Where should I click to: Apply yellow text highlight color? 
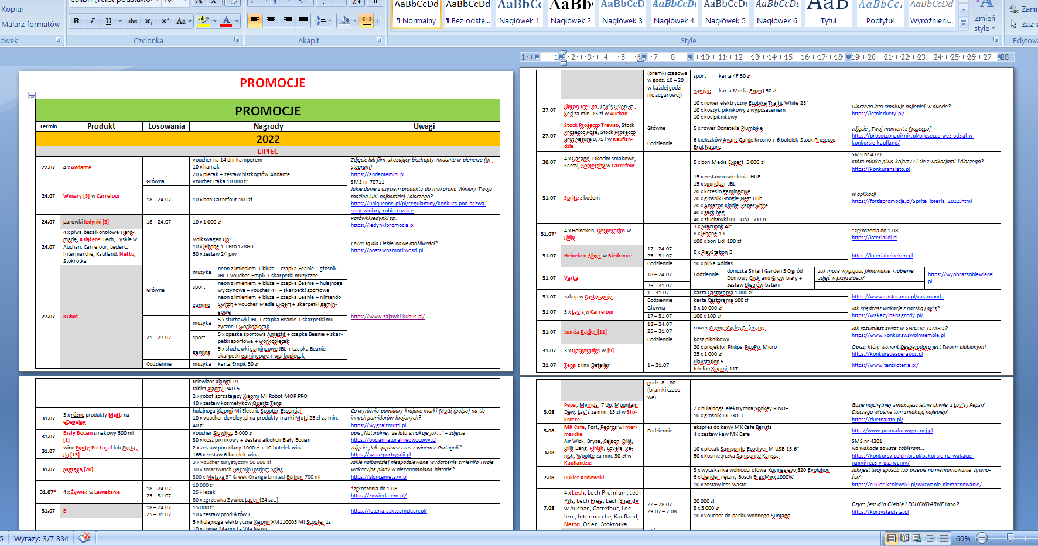pyautogui.click(x=203, y=21)
